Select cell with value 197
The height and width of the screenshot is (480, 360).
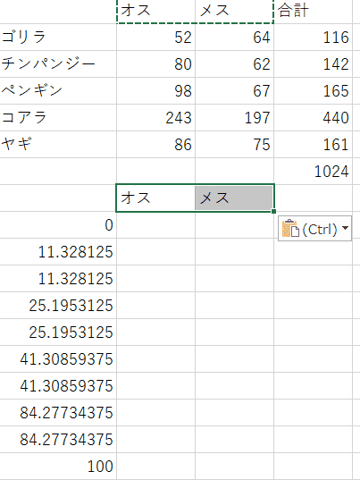(234, 118)
